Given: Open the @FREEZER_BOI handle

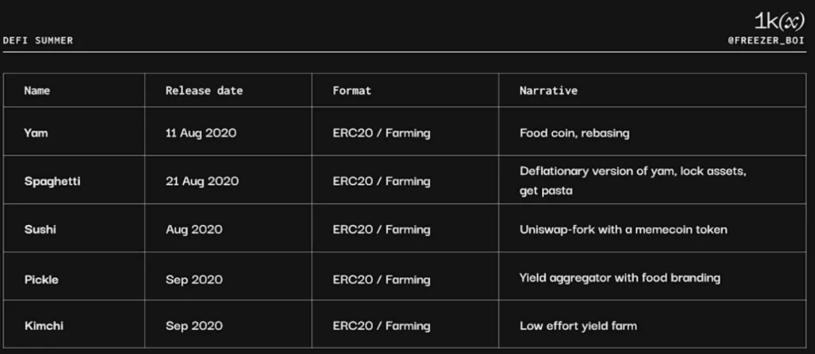Looking at the screenshot, I should (x=766, y=41).
